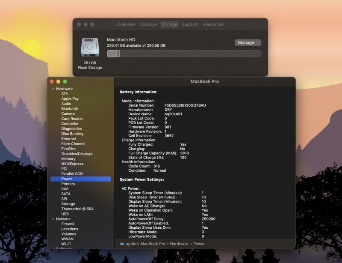Image resolution: width=342 pixels, height=263 pixels.
Task: Open Storage in the hardware sidebar
Action: pos(68,204)
